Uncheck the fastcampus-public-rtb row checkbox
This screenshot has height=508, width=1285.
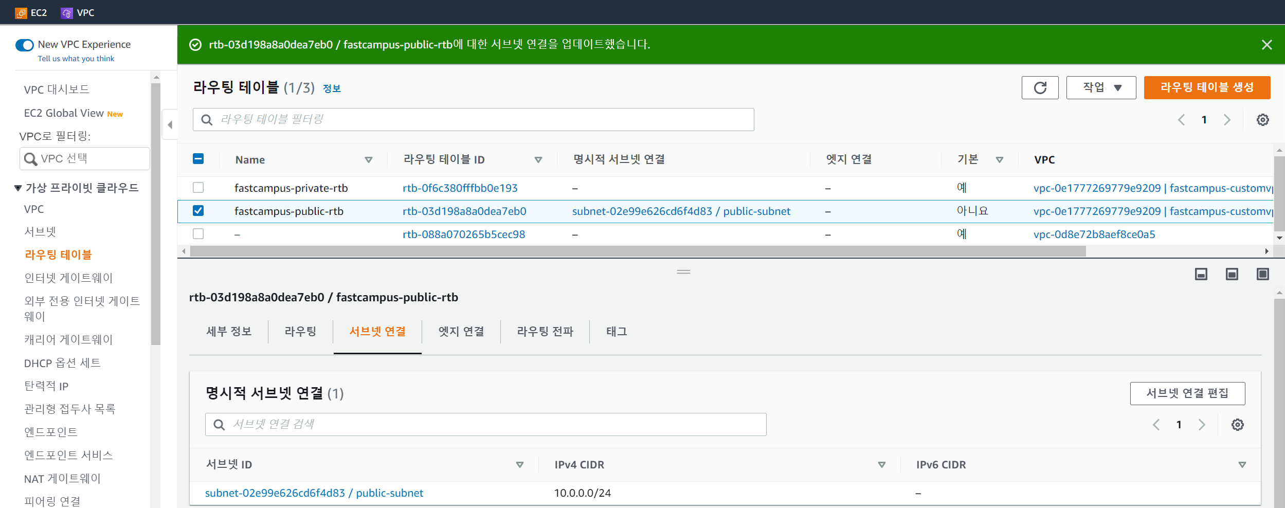tap(198, 211)
